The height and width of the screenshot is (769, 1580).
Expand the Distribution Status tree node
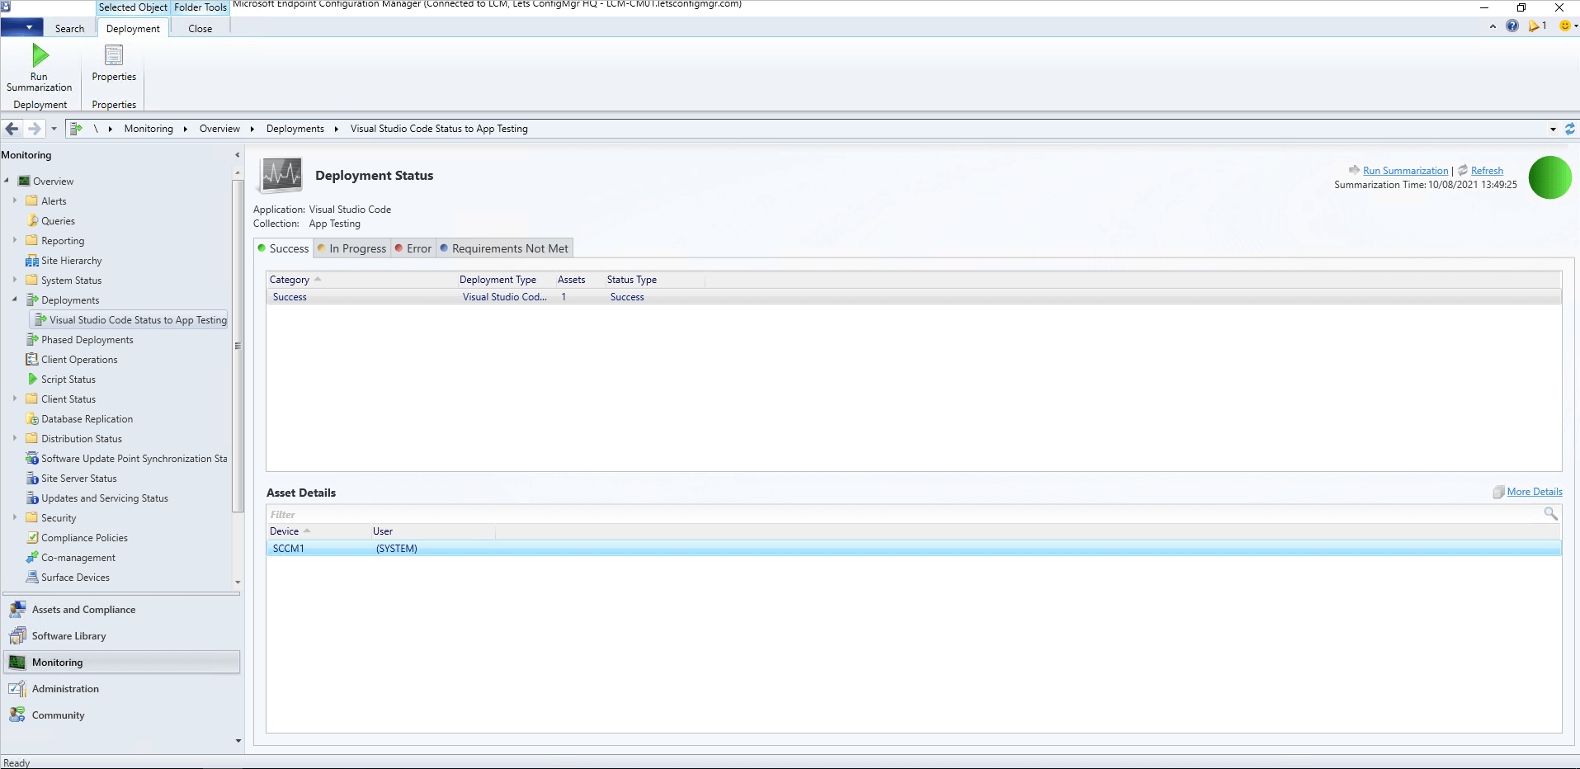pyautogui.click(x=15, y=438)
